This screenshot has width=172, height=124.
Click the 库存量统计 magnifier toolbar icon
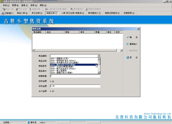(72, 9)
